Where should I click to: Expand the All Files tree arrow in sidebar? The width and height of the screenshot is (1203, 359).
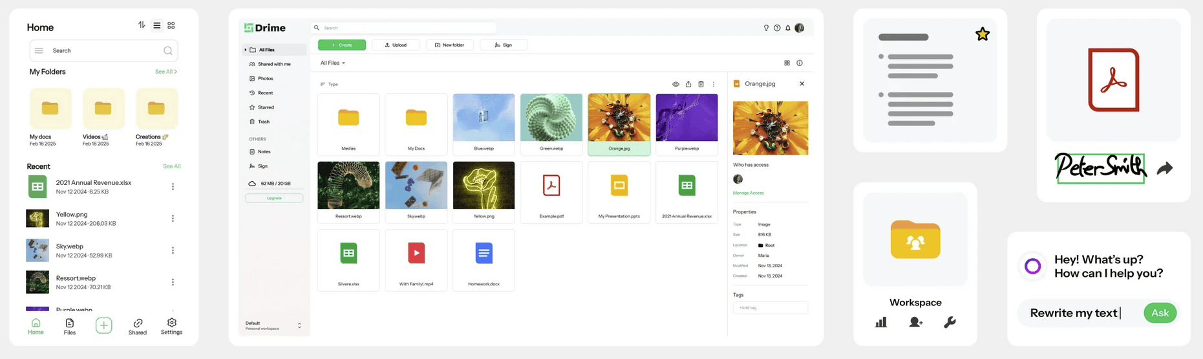pyautogui.click(x=246, y=50)
